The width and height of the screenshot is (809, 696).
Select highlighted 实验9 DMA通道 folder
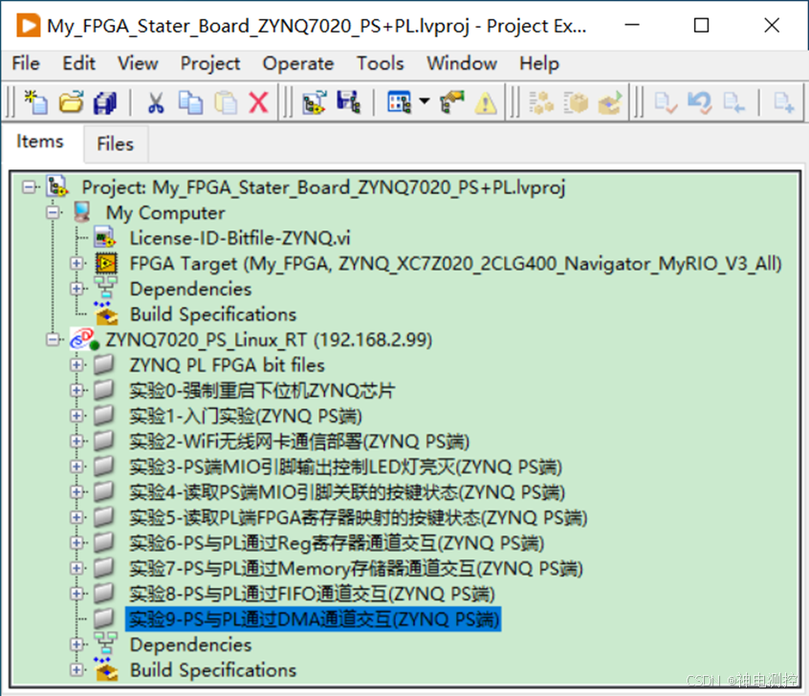314,620
